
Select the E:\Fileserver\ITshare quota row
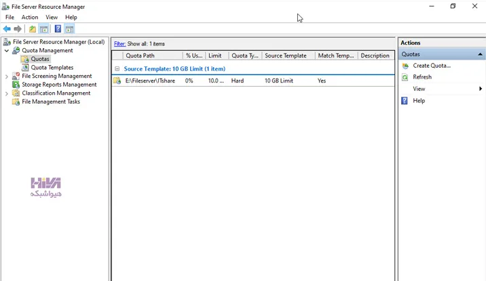[253, 81]
